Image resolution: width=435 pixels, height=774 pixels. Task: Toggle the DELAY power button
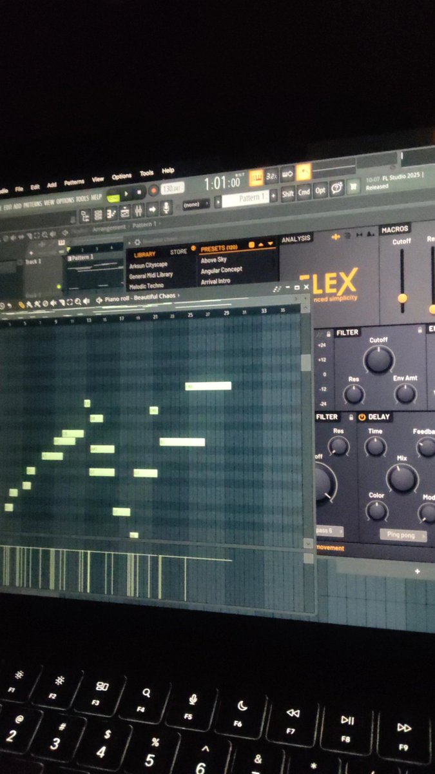(x=362, y=417)
